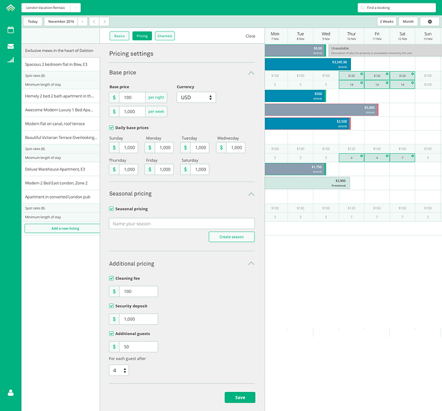
Task: Select Modern 2 Bed East London listing
Action: [61, 183]
